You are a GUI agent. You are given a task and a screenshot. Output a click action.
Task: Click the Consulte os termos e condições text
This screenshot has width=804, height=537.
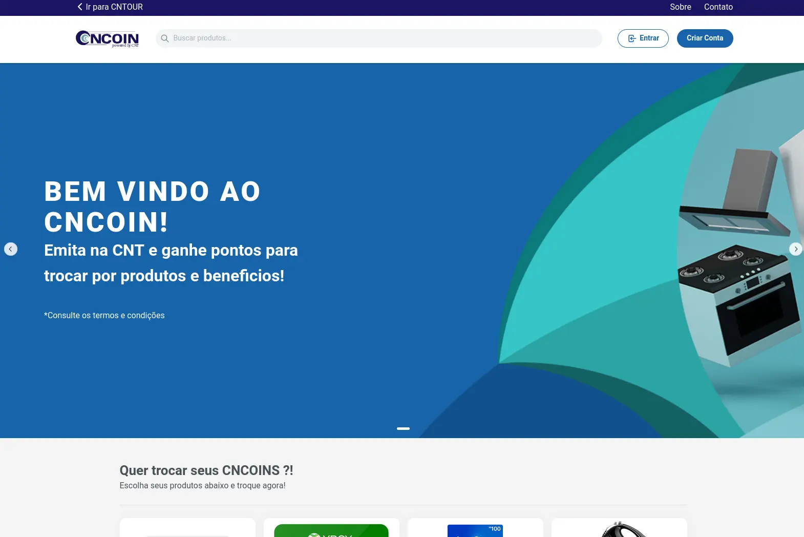click(x=104, y=316)
